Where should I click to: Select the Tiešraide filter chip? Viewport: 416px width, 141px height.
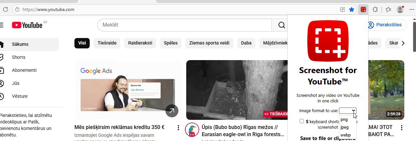(x=107, y=43)
